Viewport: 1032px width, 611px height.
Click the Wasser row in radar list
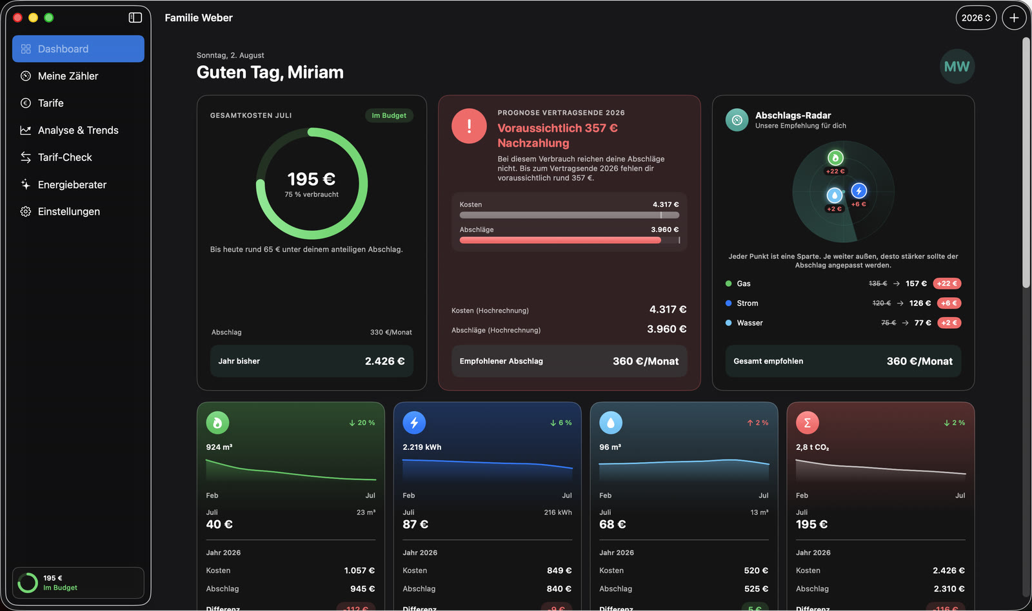pyautogui.click(x=843, y=323)
